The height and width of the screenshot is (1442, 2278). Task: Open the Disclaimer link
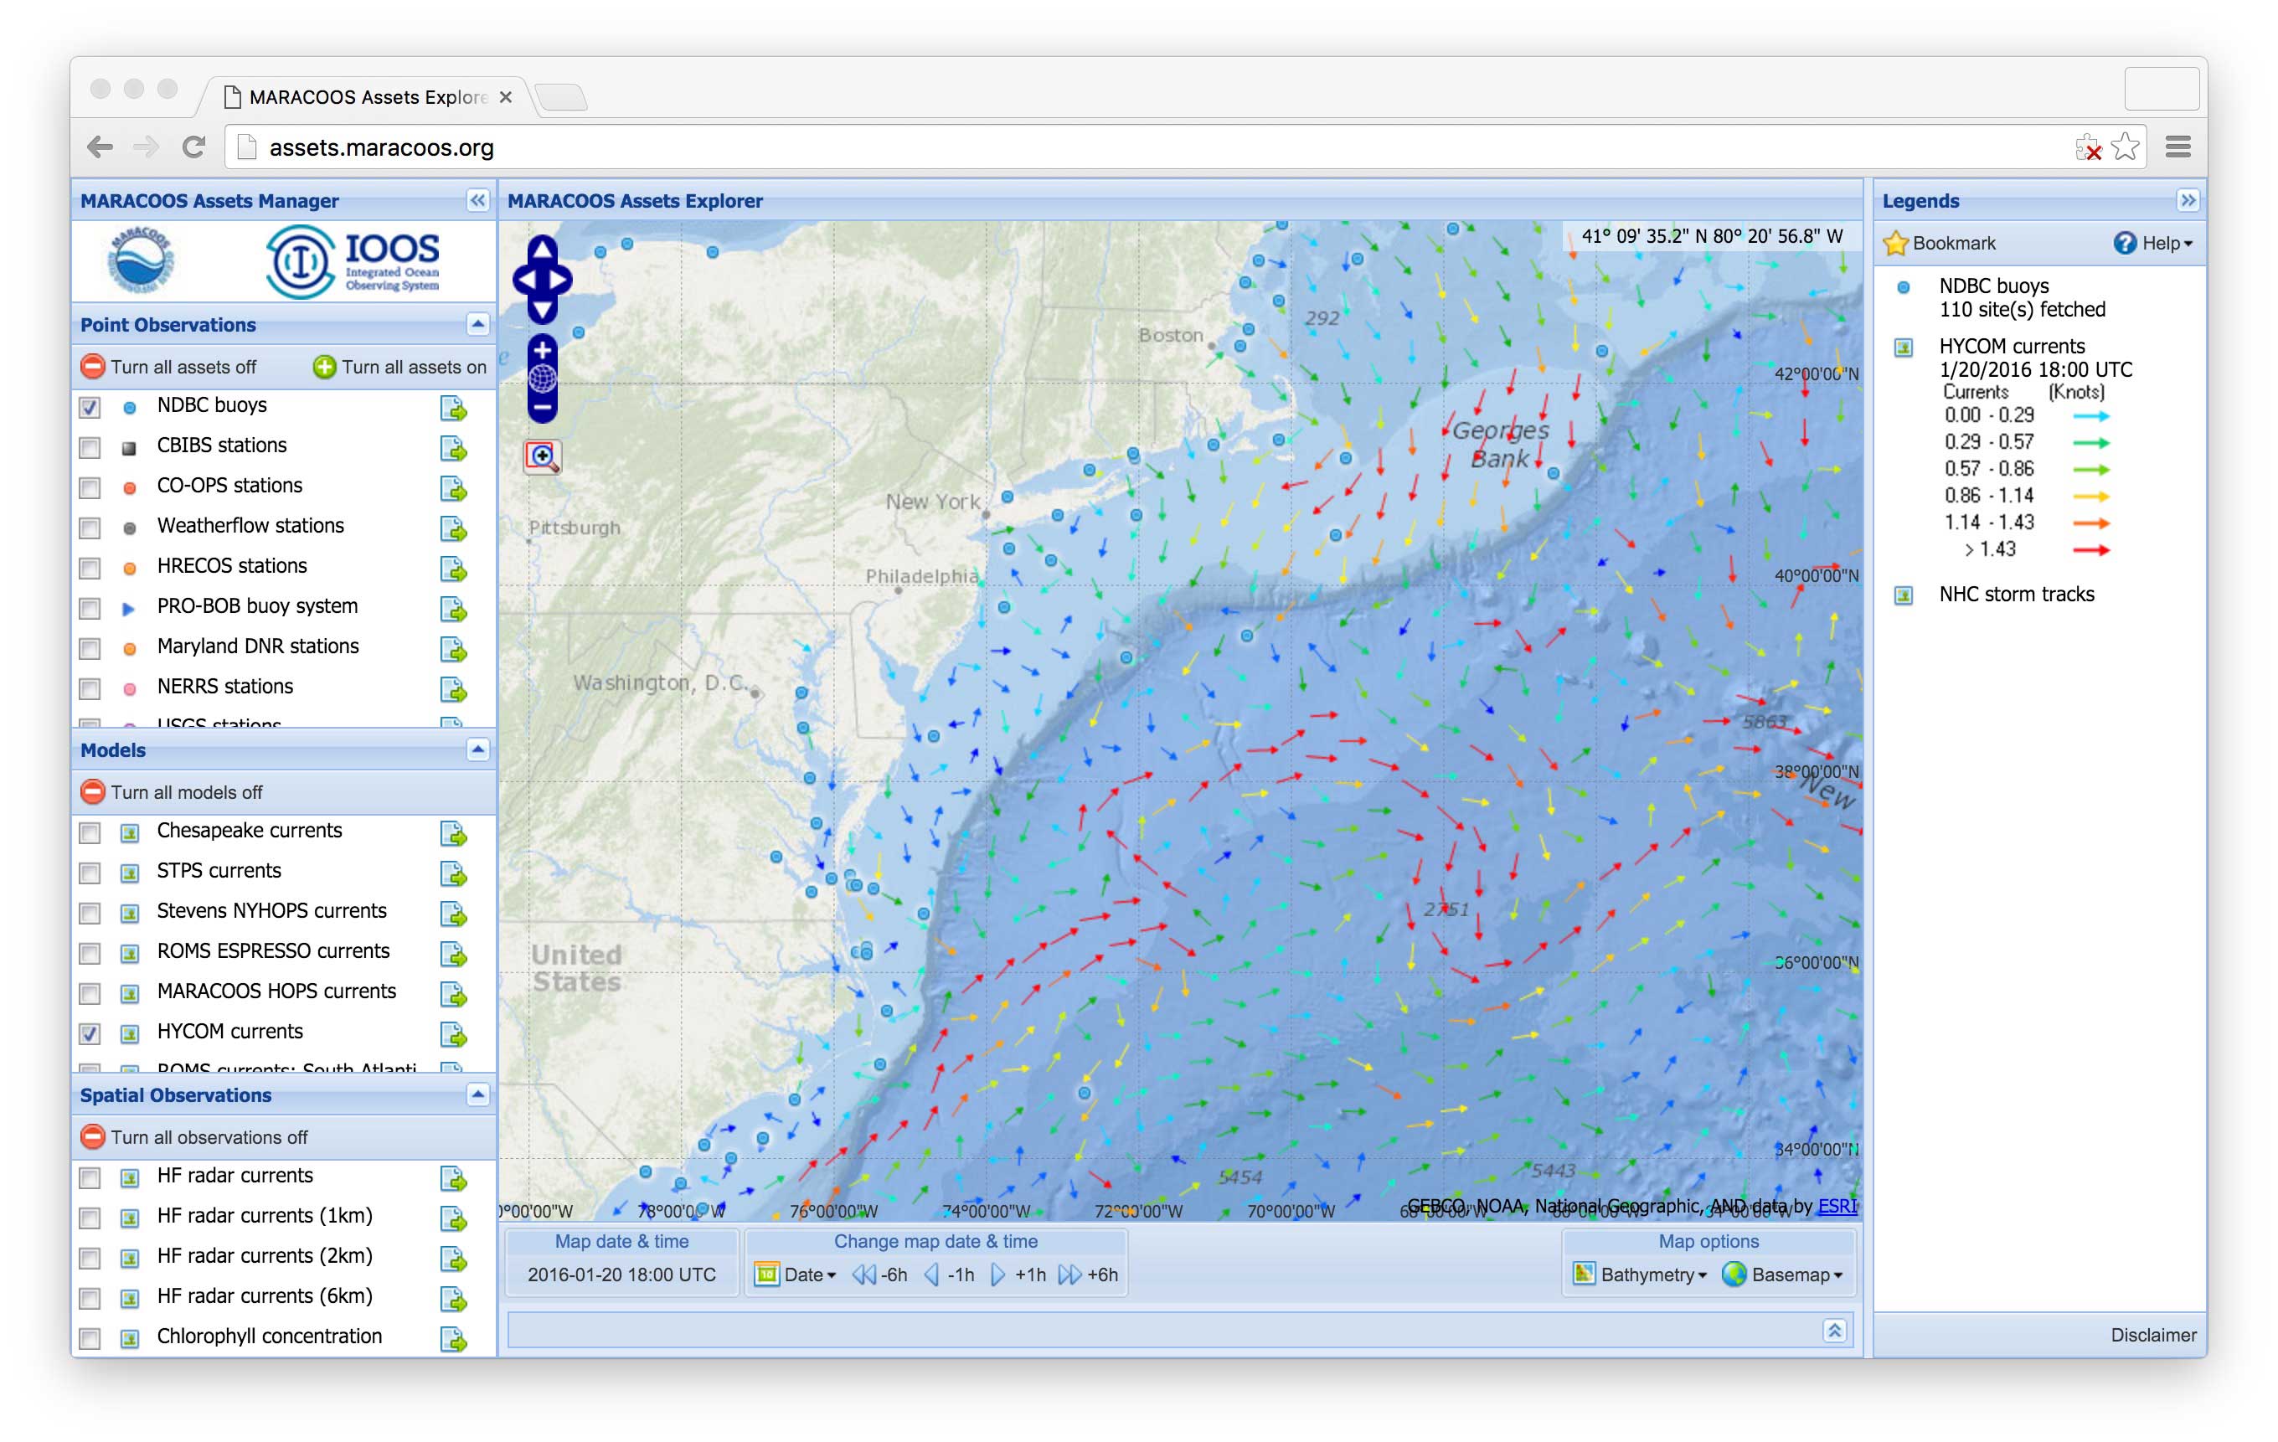2153,1334
